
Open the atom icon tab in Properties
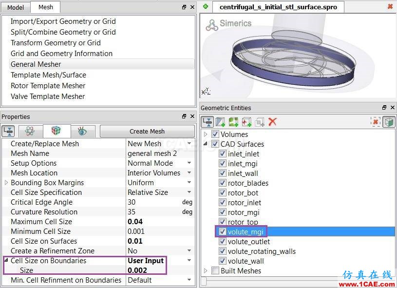point(30,131)
